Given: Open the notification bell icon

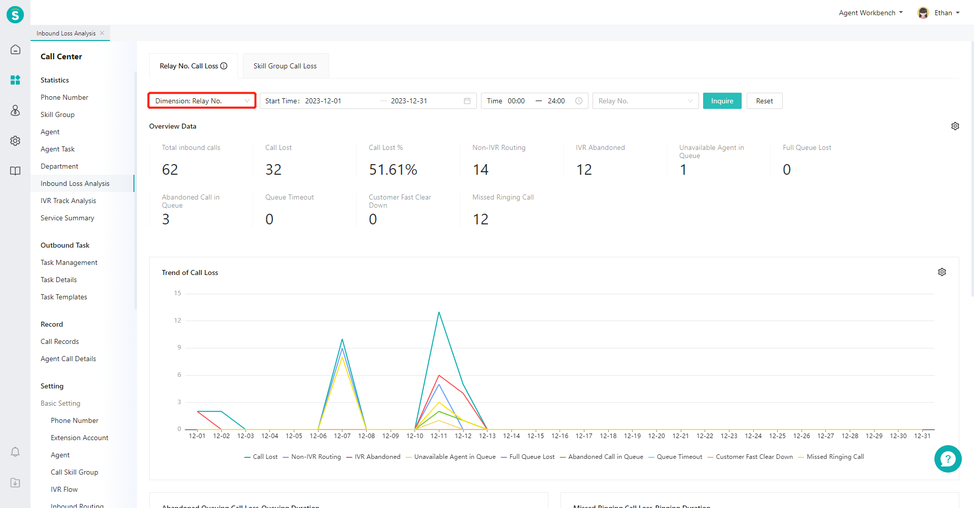Looking at the screenshot, I should point(15,452).
